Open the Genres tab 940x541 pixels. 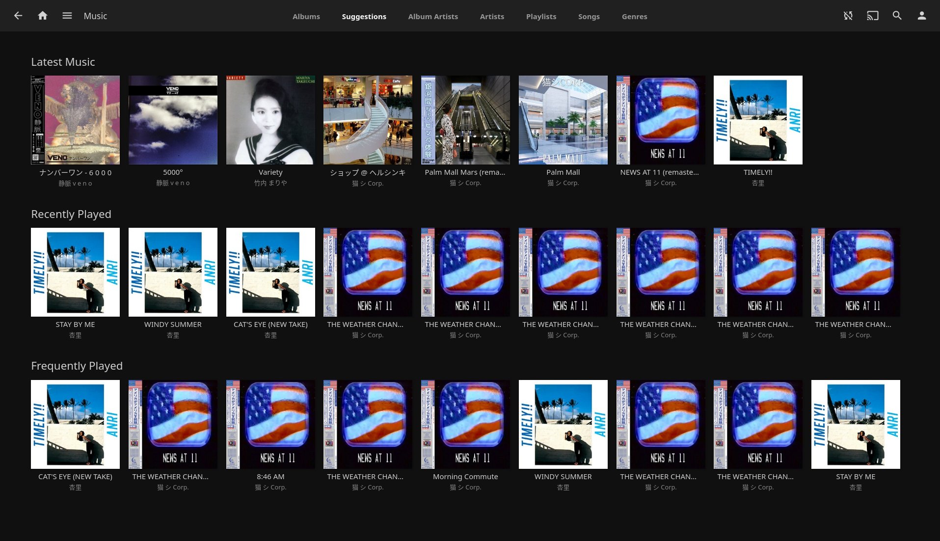coord(634,17)
